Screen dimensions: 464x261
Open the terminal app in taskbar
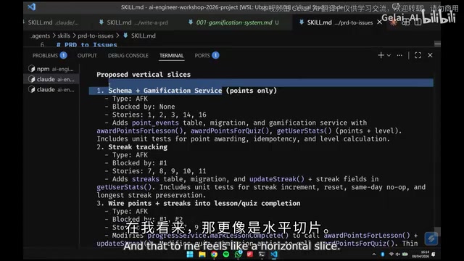(x=262, y=254)
